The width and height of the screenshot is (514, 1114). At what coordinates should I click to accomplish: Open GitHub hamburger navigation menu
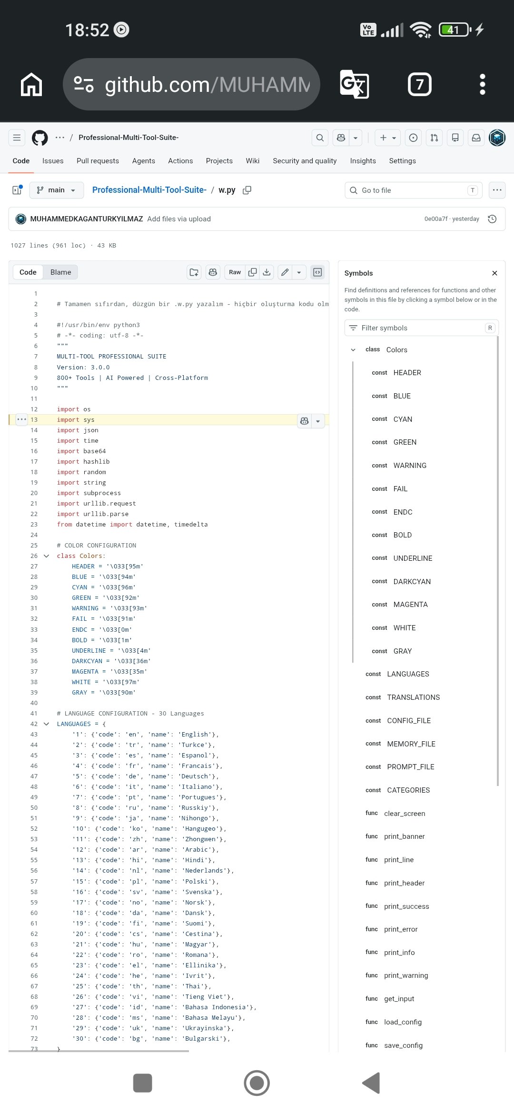[17, 138]
